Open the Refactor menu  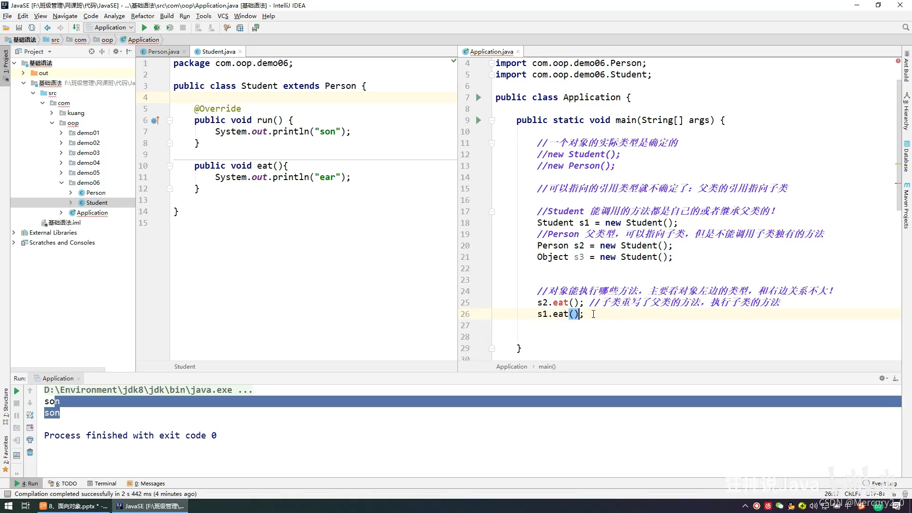click(142, 16)
